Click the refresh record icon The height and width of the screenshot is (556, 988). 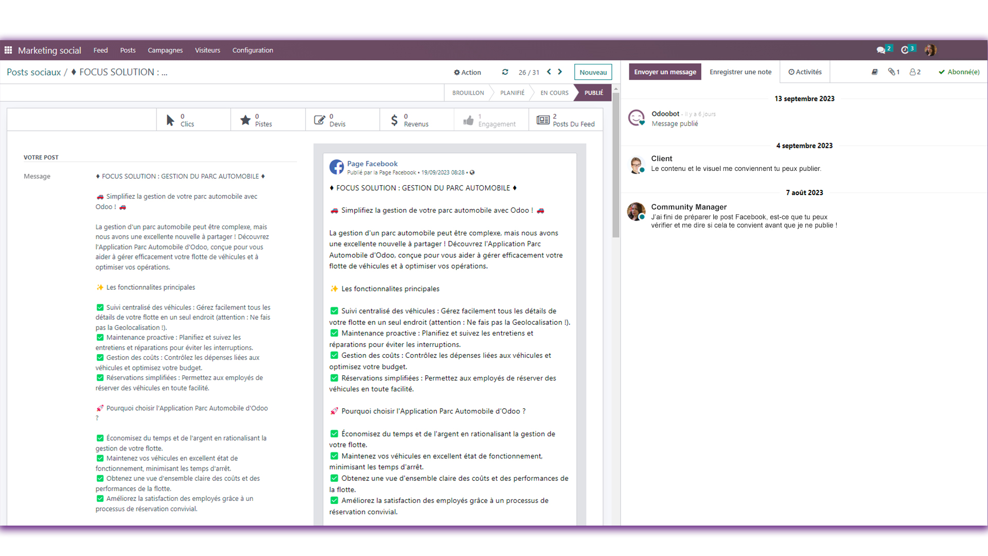point(505,72)
